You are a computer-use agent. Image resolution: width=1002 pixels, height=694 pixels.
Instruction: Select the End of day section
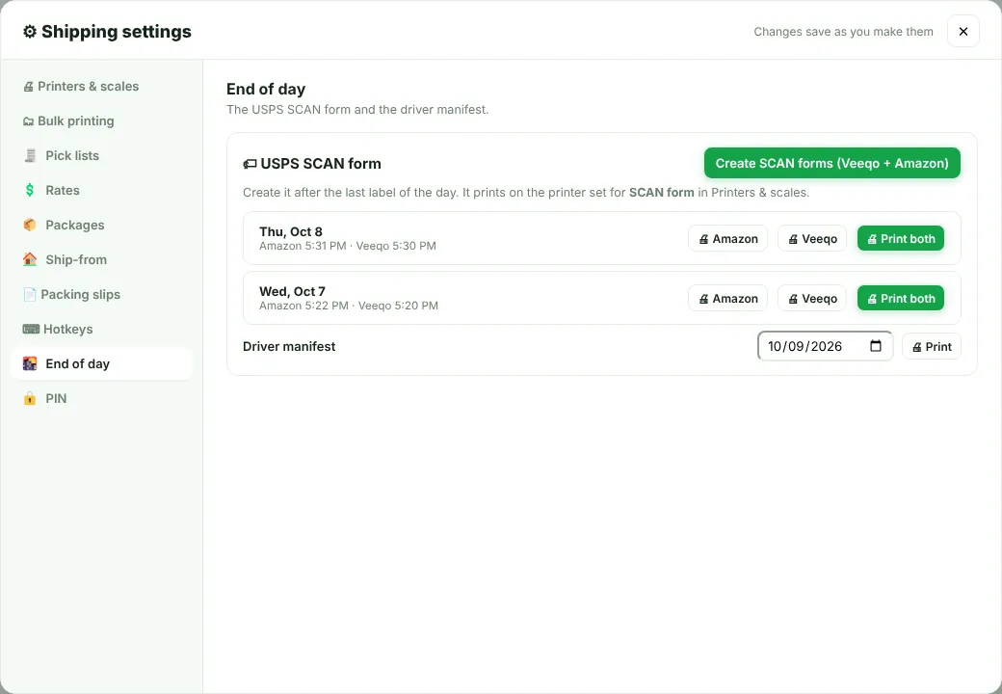coord(101,363)
